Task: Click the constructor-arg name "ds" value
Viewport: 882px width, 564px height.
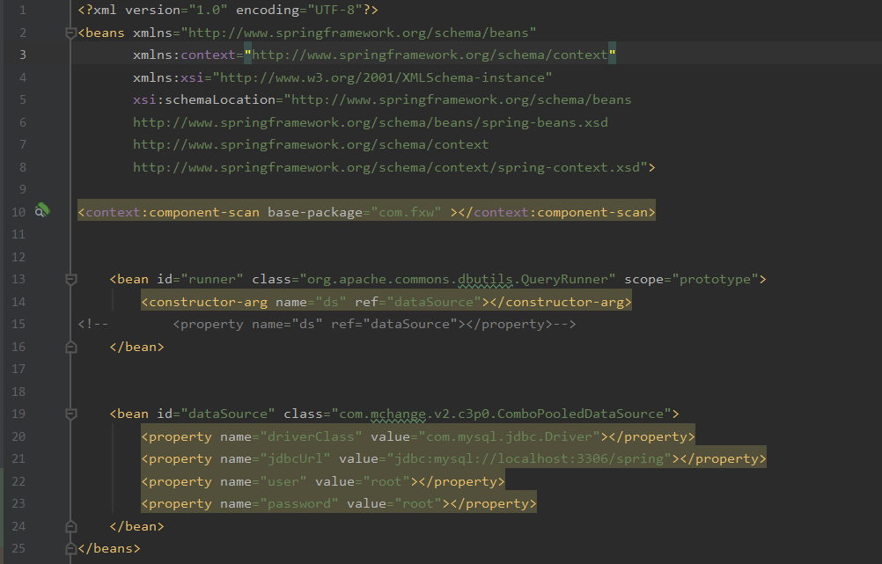Action: click(331, 302)
